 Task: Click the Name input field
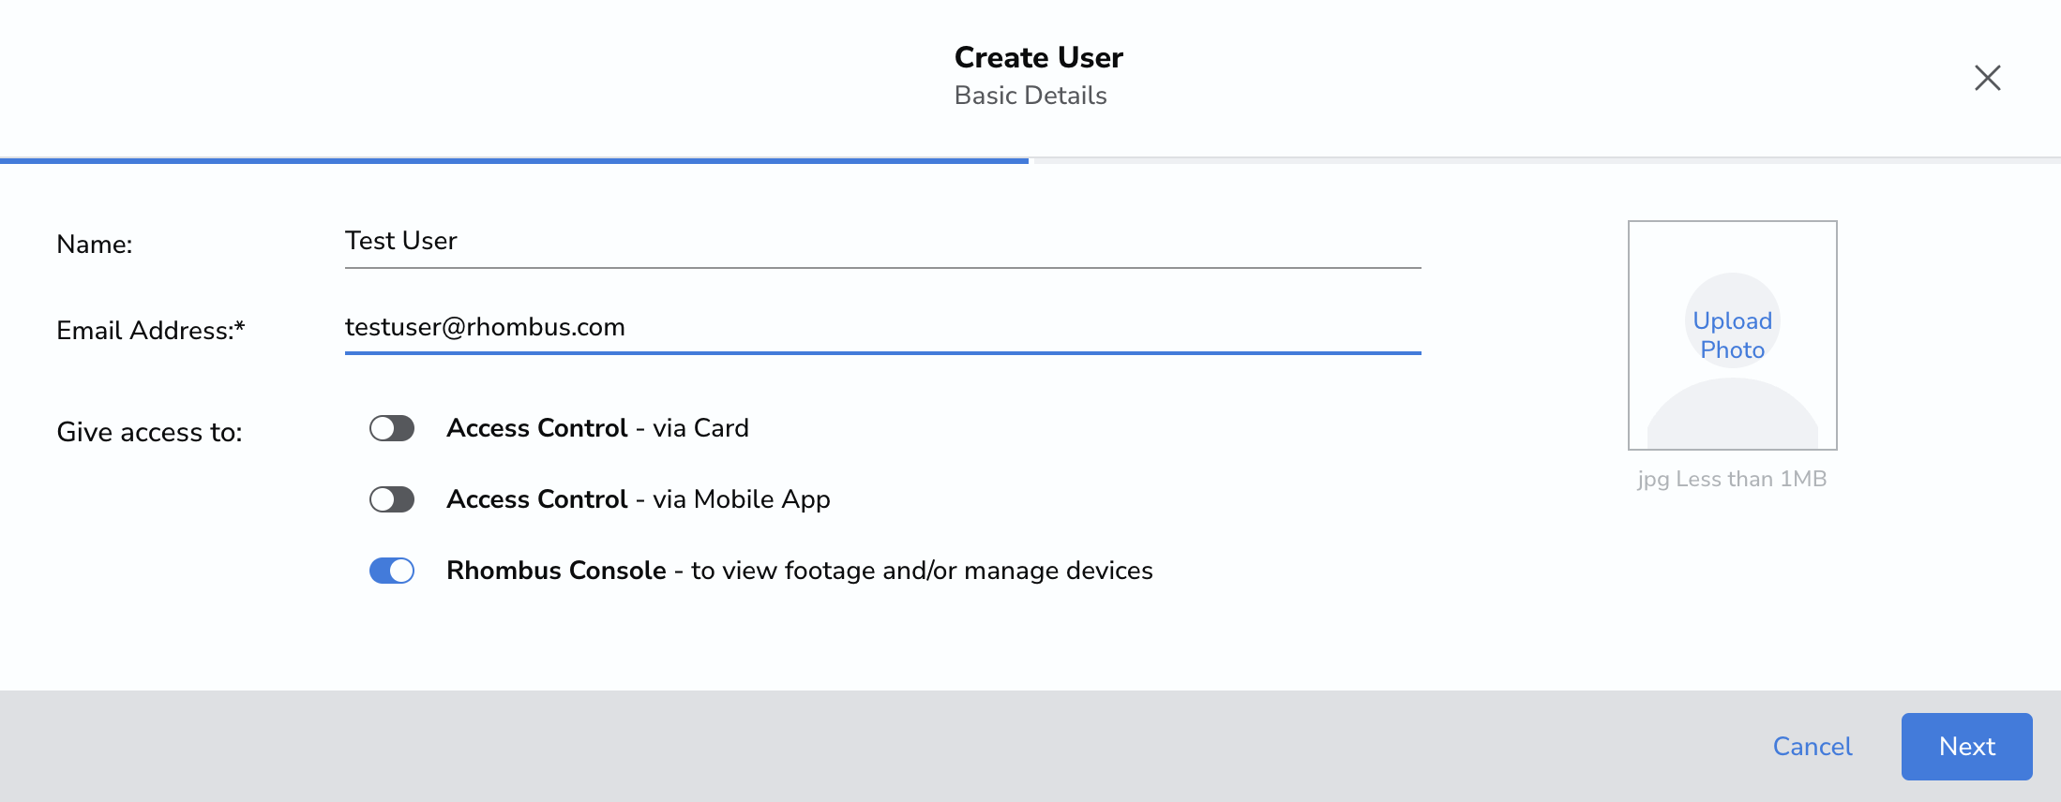[x=882, y=242]
